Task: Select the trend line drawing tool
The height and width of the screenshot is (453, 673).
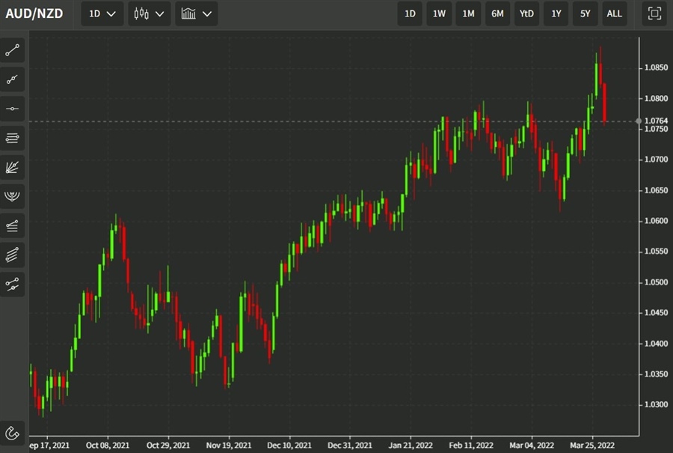Action: click(x=12, y=50)
